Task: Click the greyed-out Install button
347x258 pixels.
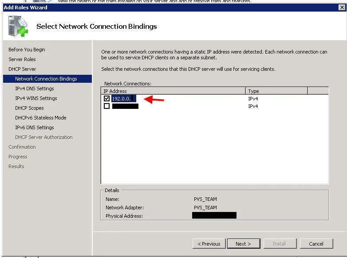Action: pyautogui.click(x=280, y=244)
